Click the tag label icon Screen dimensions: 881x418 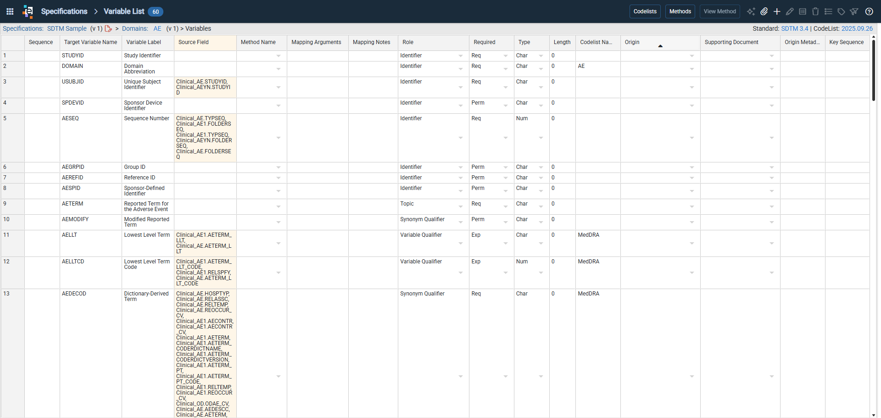841,11
